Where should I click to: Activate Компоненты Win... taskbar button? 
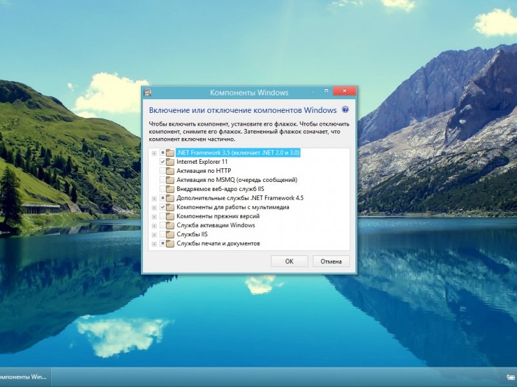pos(25,377)
